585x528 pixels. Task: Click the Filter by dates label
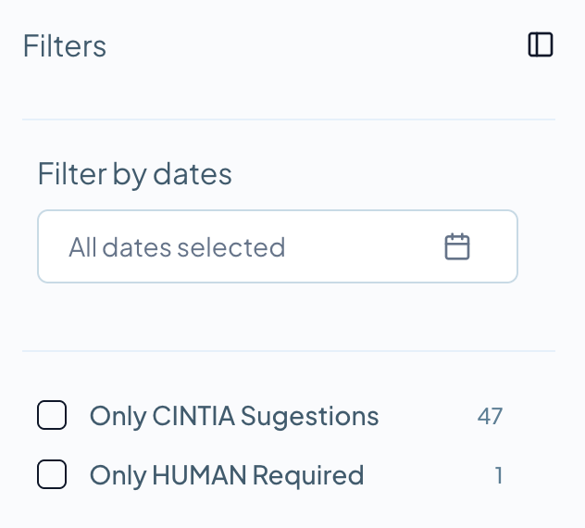[134, 173]
